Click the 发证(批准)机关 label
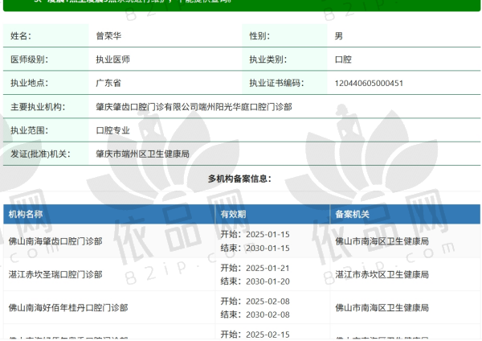 point(40,154)
